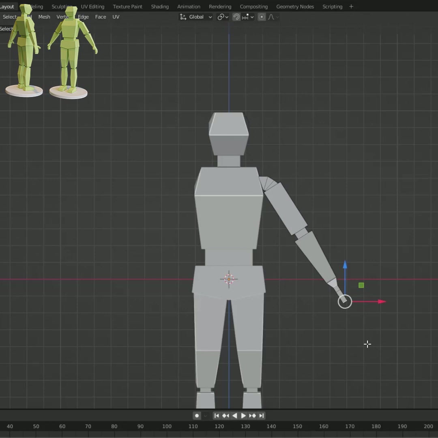Open the Mesh menu

click(44, 17)
